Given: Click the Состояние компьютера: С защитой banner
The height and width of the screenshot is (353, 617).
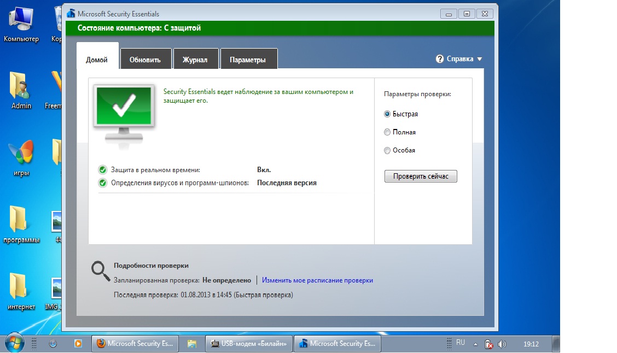Looking at the screenshot, I should [x=280, y=28].
